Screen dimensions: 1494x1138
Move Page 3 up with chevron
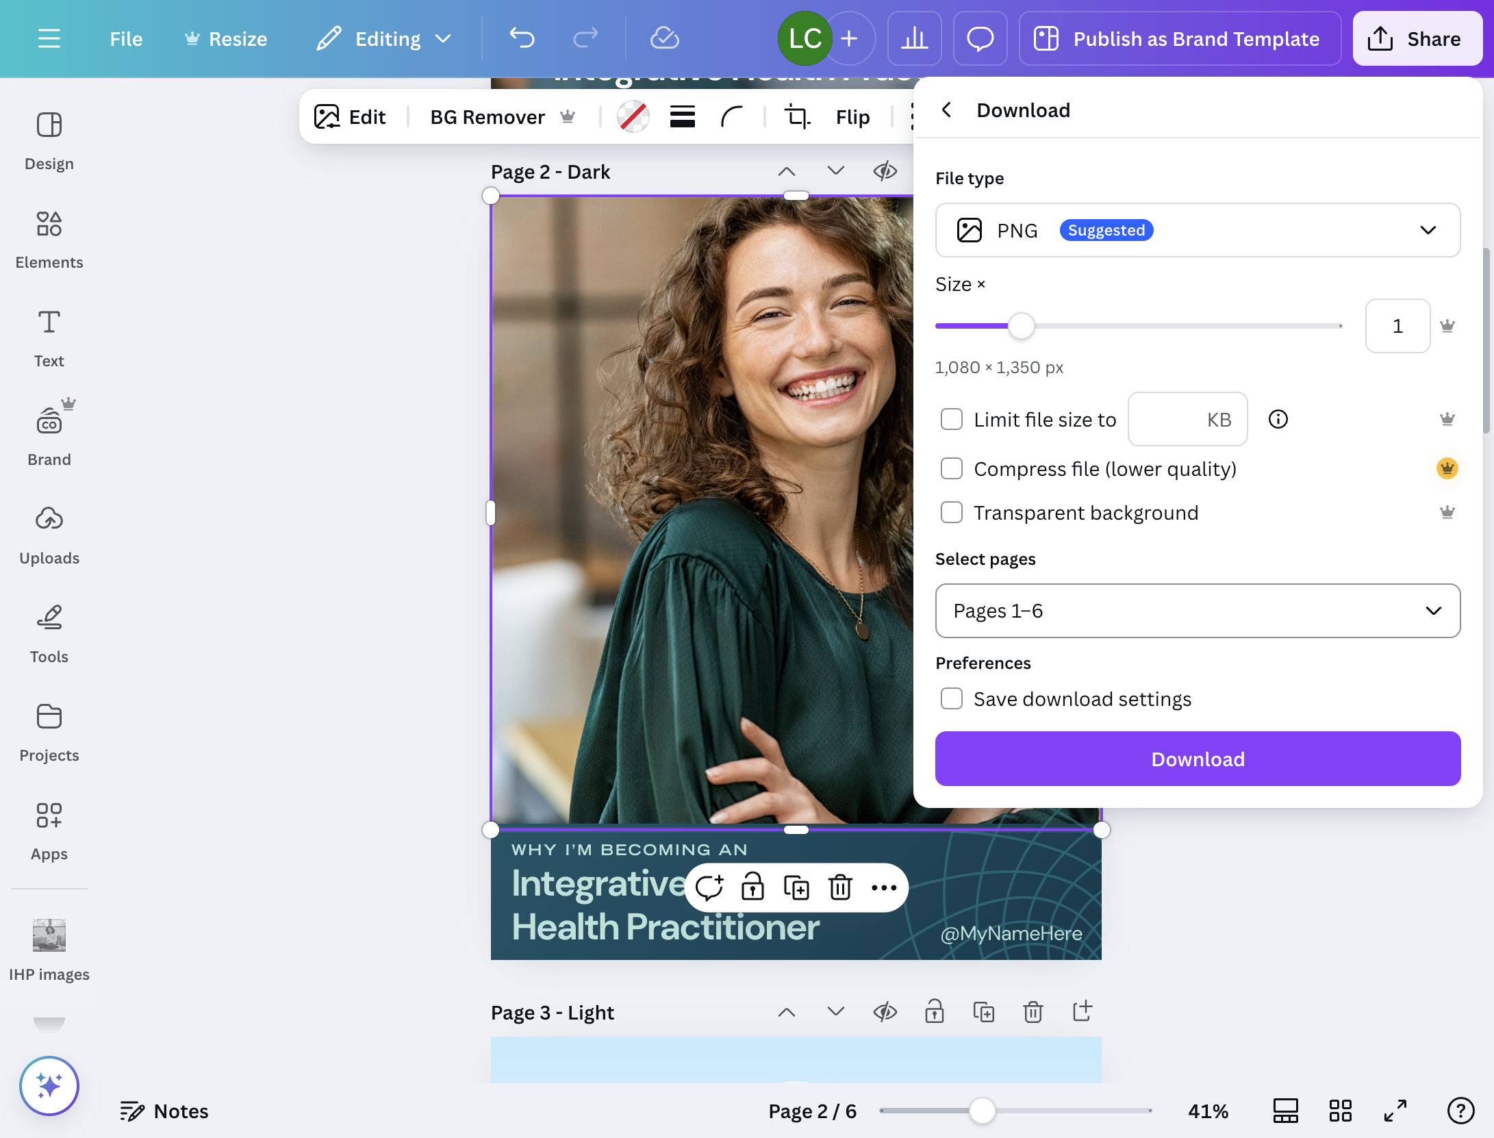click(787, 1012)
